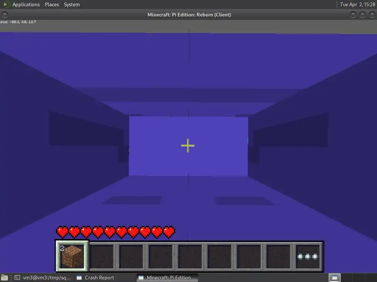Click the clock showing Tue Apr 2, 15:28

[x=357, y=4]
